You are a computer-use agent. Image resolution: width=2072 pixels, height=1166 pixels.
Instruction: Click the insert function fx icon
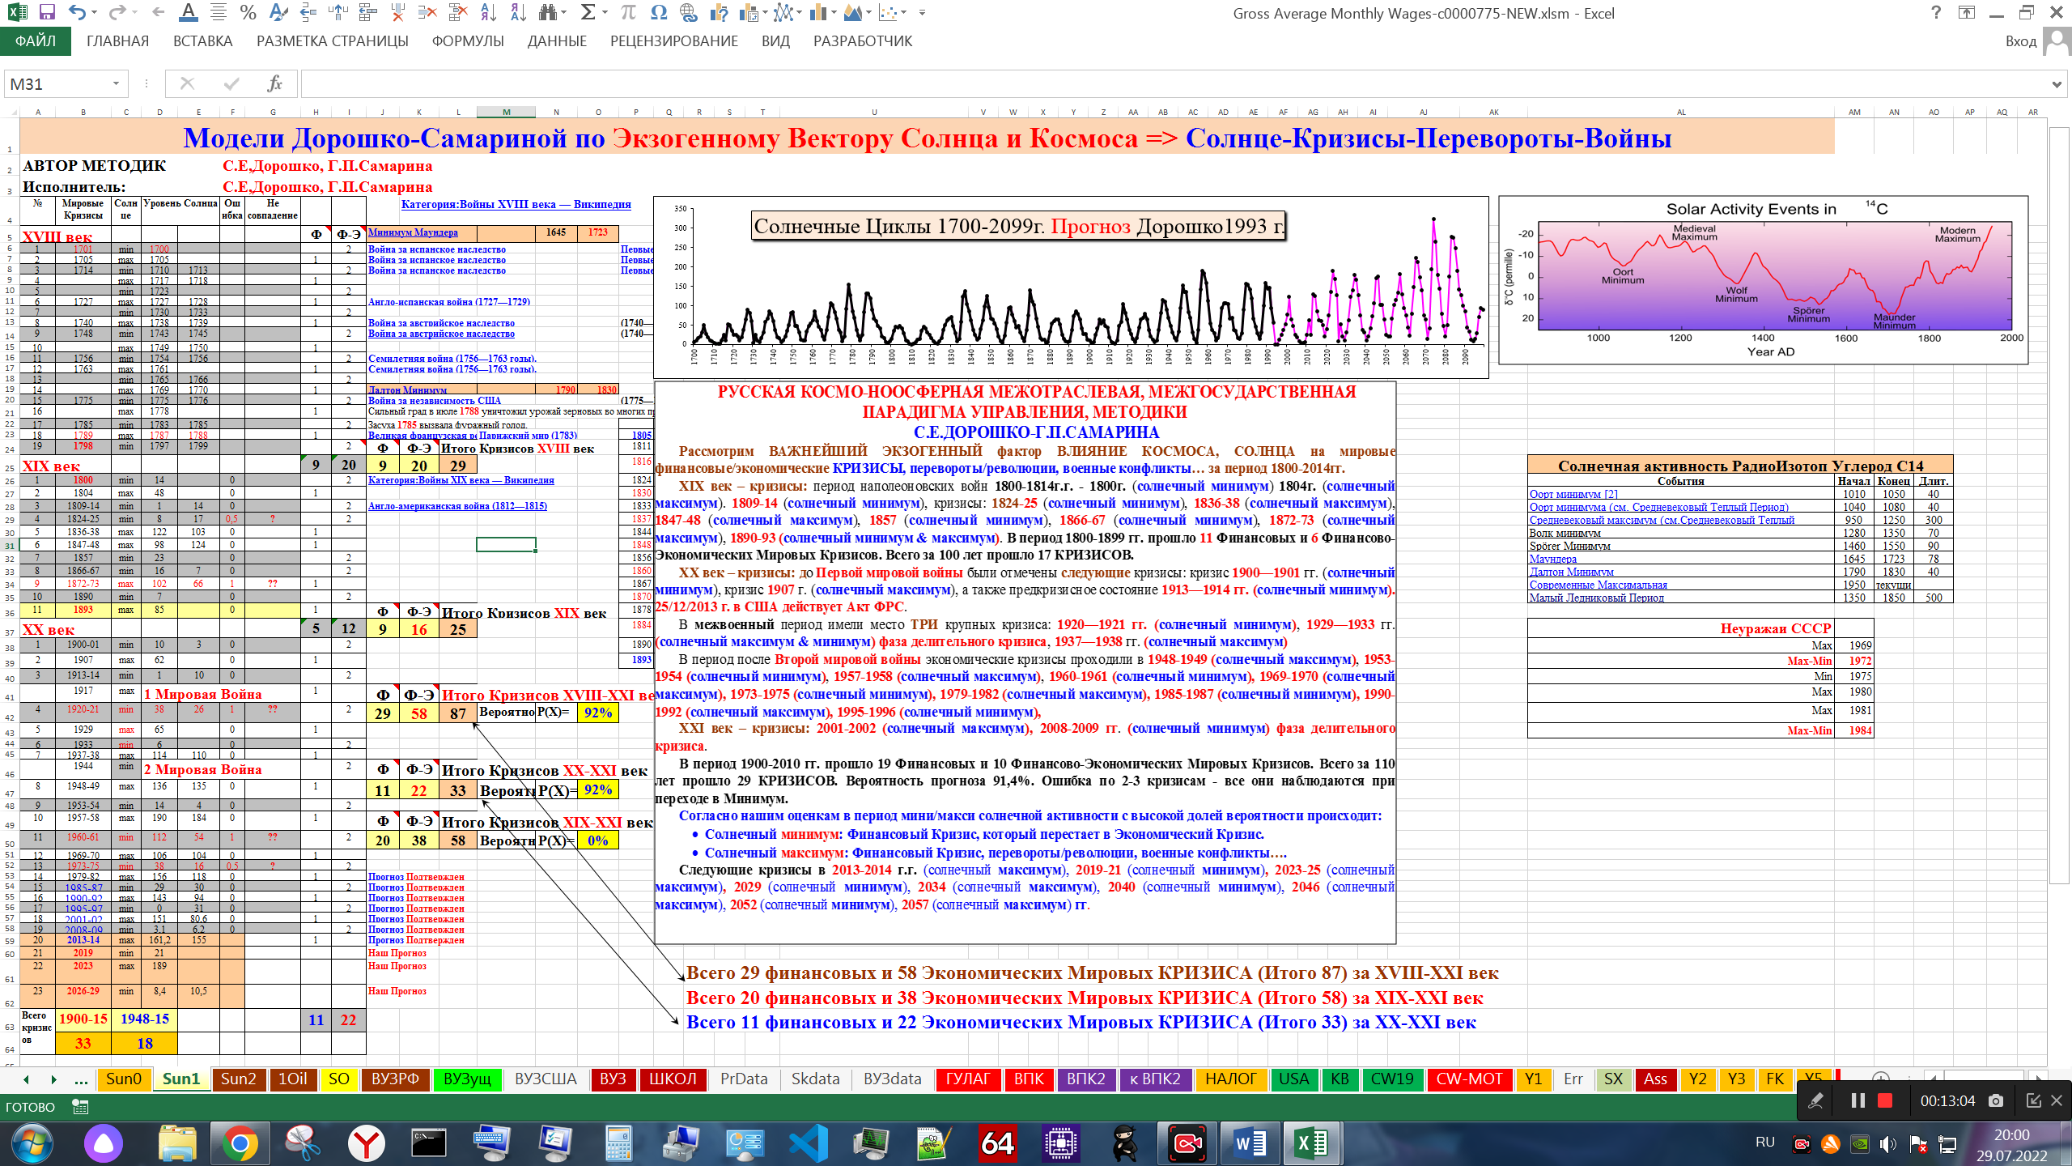(274, 83)
